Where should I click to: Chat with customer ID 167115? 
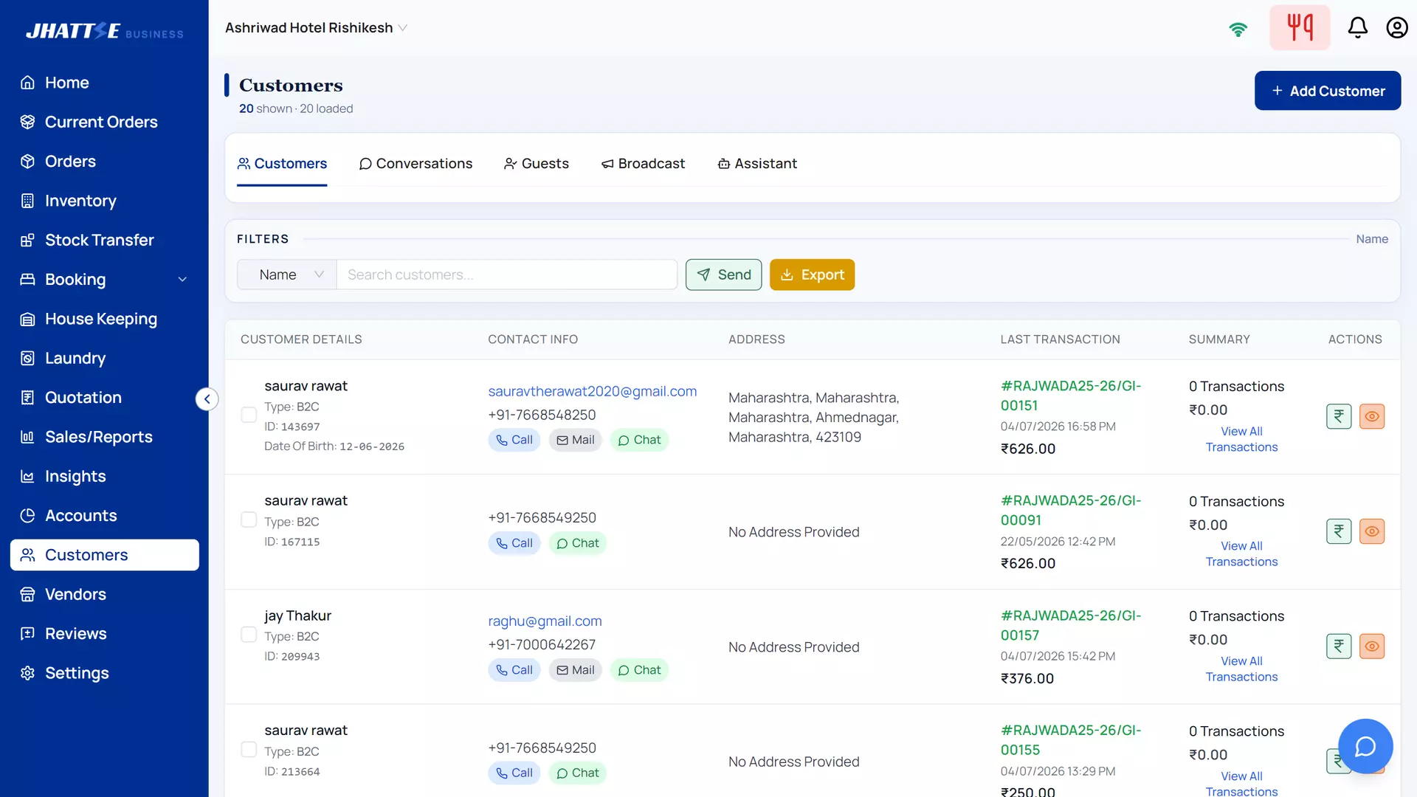pyautogui.click(x=578, y=543)
